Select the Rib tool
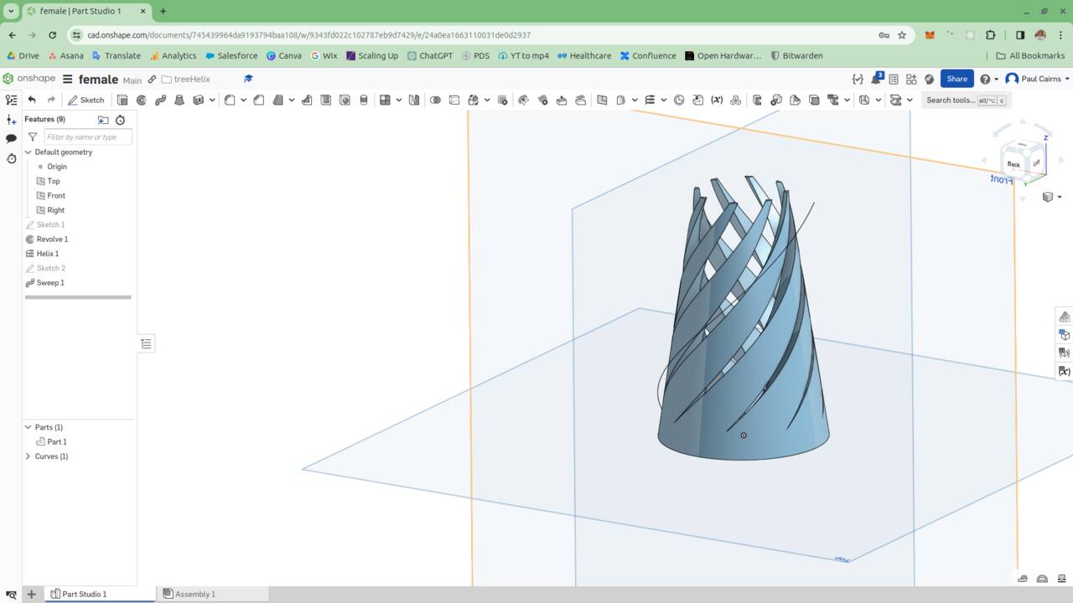The image size is (1073, 603). 307,100
